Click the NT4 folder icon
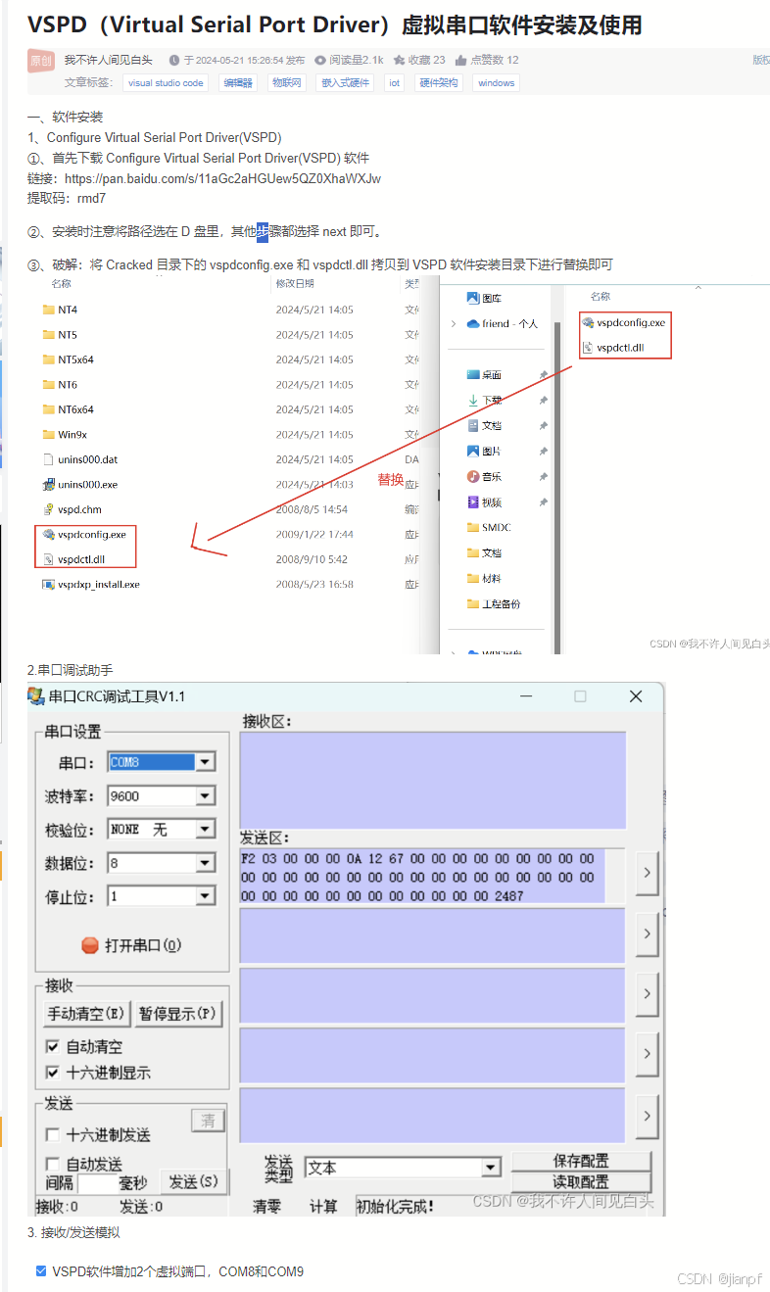This screenshot has width=770, height=1292. (x=49, y=310)
